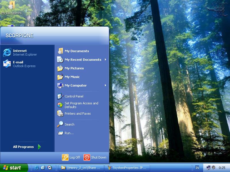
Task: Launch Outlook Express E-mail
Action: [x=20, y=64]
